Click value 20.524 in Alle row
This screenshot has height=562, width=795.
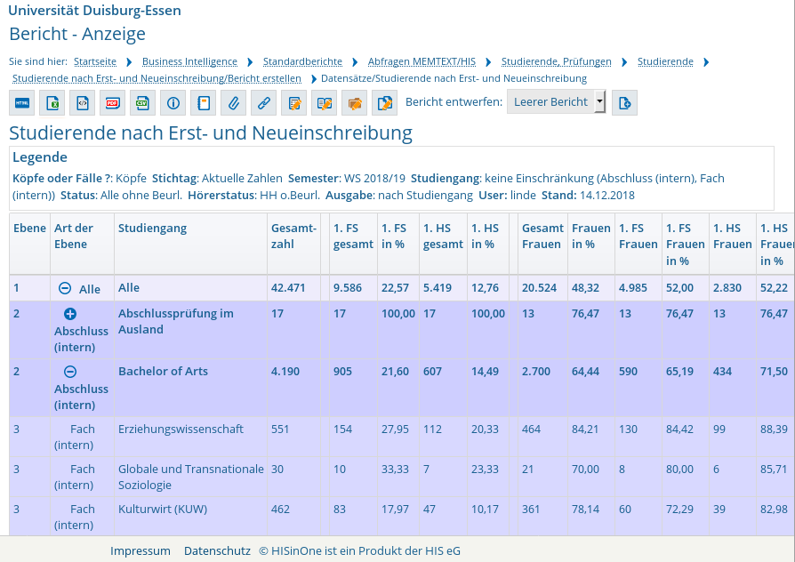[539, 288]
